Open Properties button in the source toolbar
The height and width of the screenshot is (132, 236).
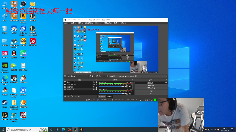click(92, 76)
